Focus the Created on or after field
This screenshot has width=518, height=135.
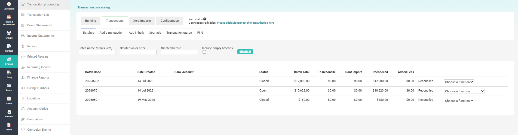coord(138,52)
